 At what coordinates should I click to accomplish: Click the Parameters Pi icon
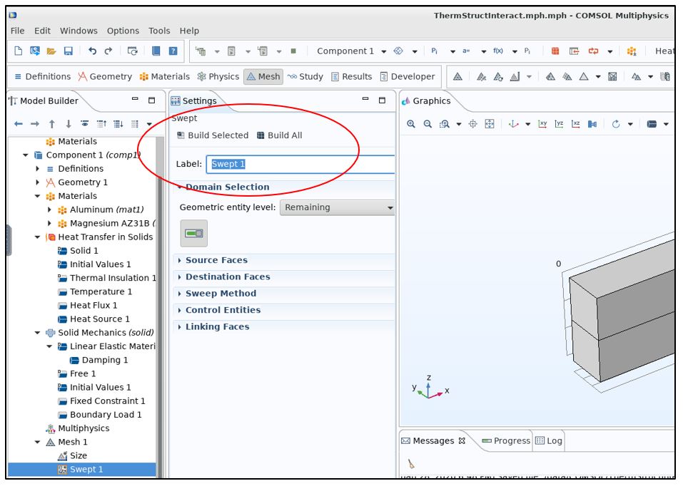click(x=435, y=51)
